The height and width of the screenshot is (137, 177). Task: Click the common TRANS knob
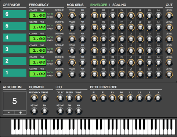click(44, 98)
